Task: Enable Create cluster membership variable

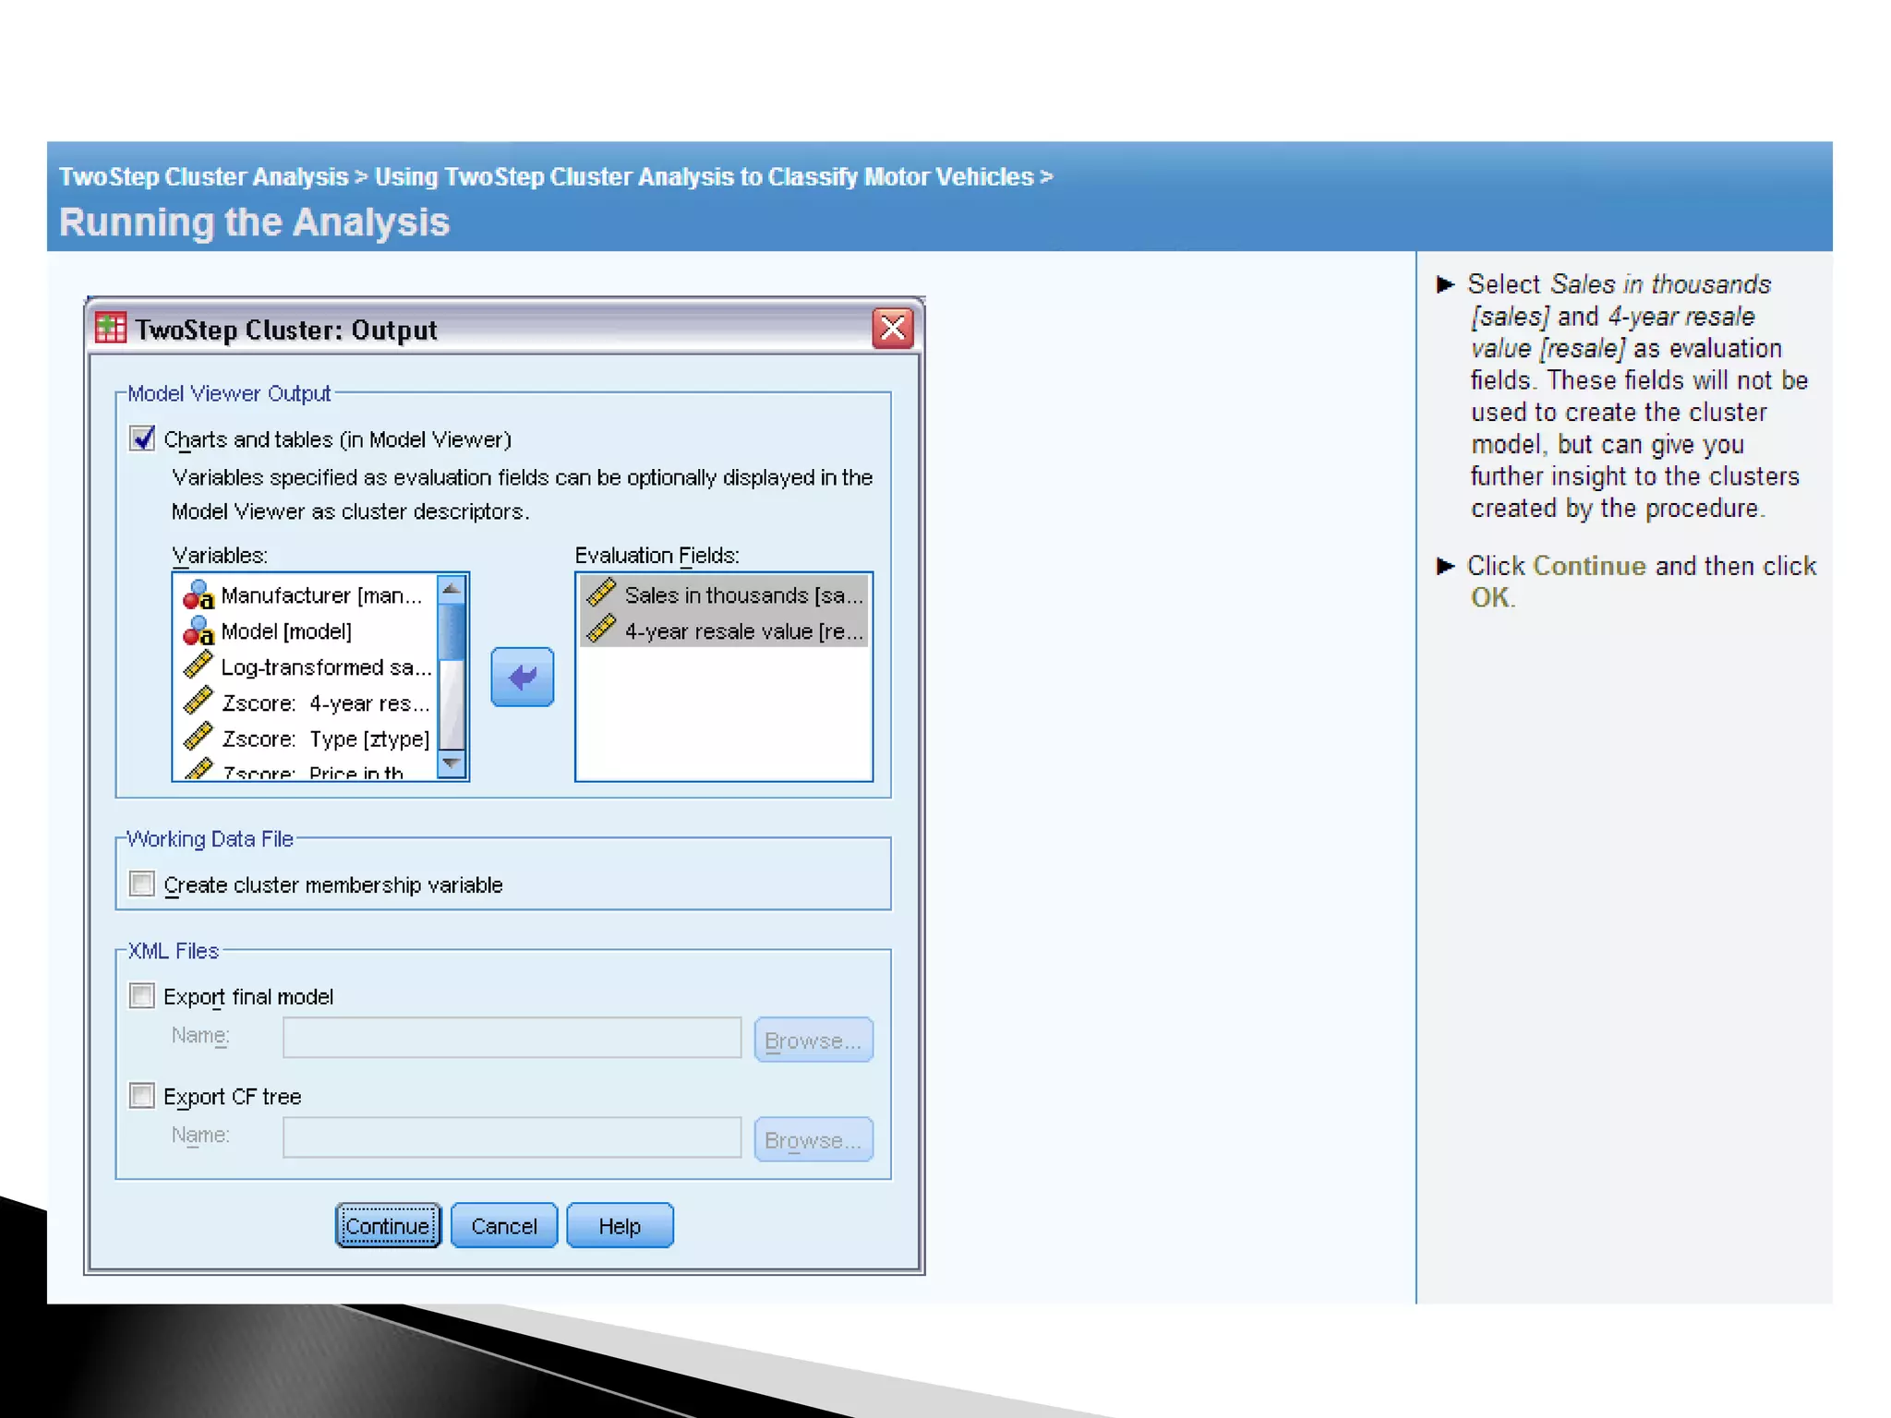Action: 142,884
